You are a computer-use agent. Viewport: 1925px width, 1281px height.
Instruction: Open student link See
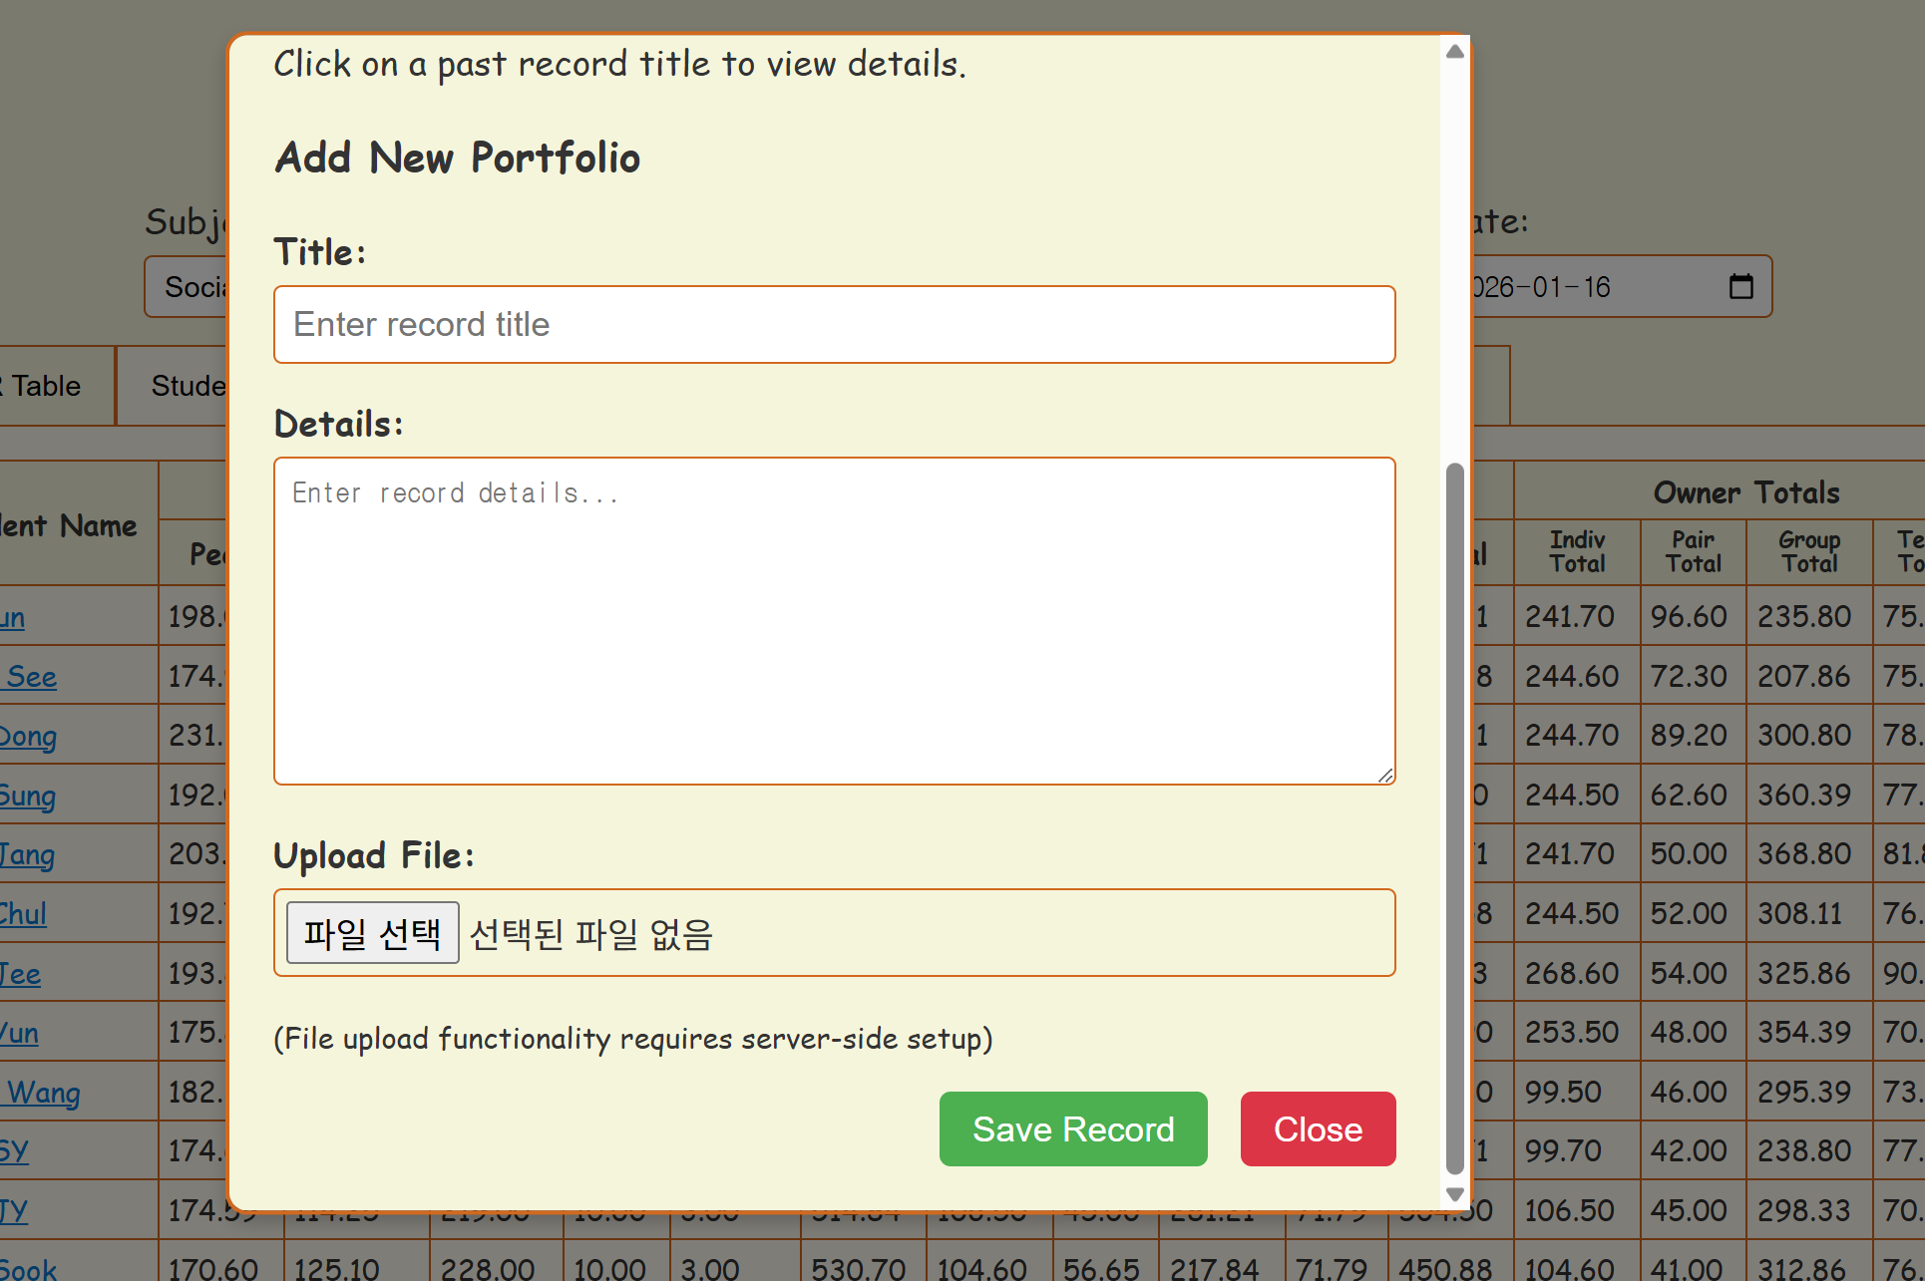point(32,677)
